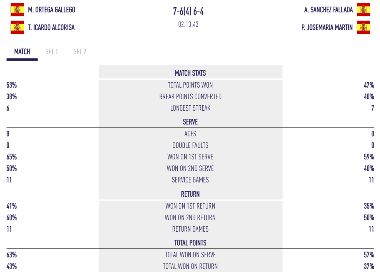
Task: Open player A. Sanchez Fallada's name
Action: click(x=328, y=10)
